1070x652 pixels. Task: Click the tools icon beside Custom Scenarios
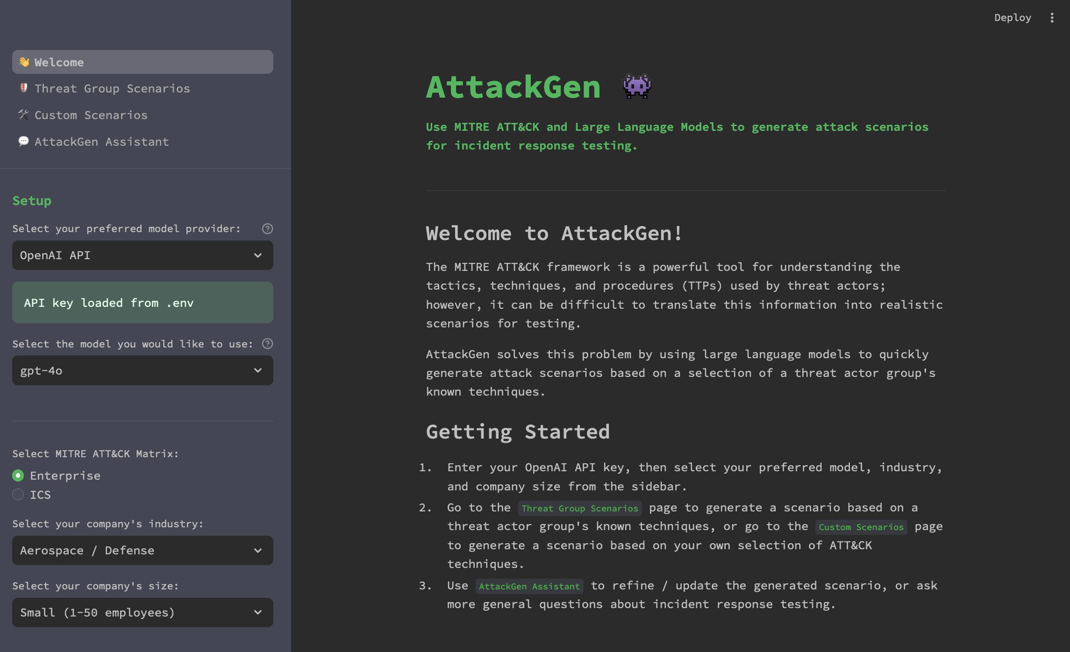tap(23, 115)
